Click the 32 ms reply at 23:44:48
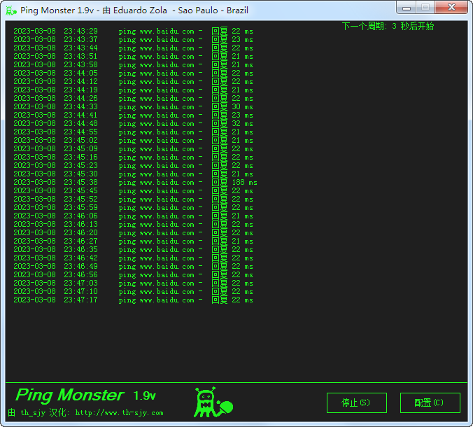 [242, 124]
